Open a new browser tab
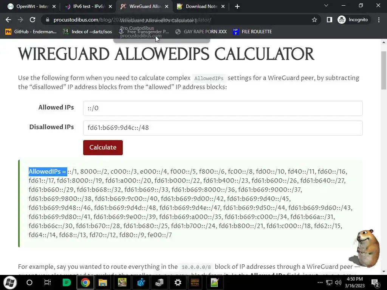387x290 pixels. [237, 6]
